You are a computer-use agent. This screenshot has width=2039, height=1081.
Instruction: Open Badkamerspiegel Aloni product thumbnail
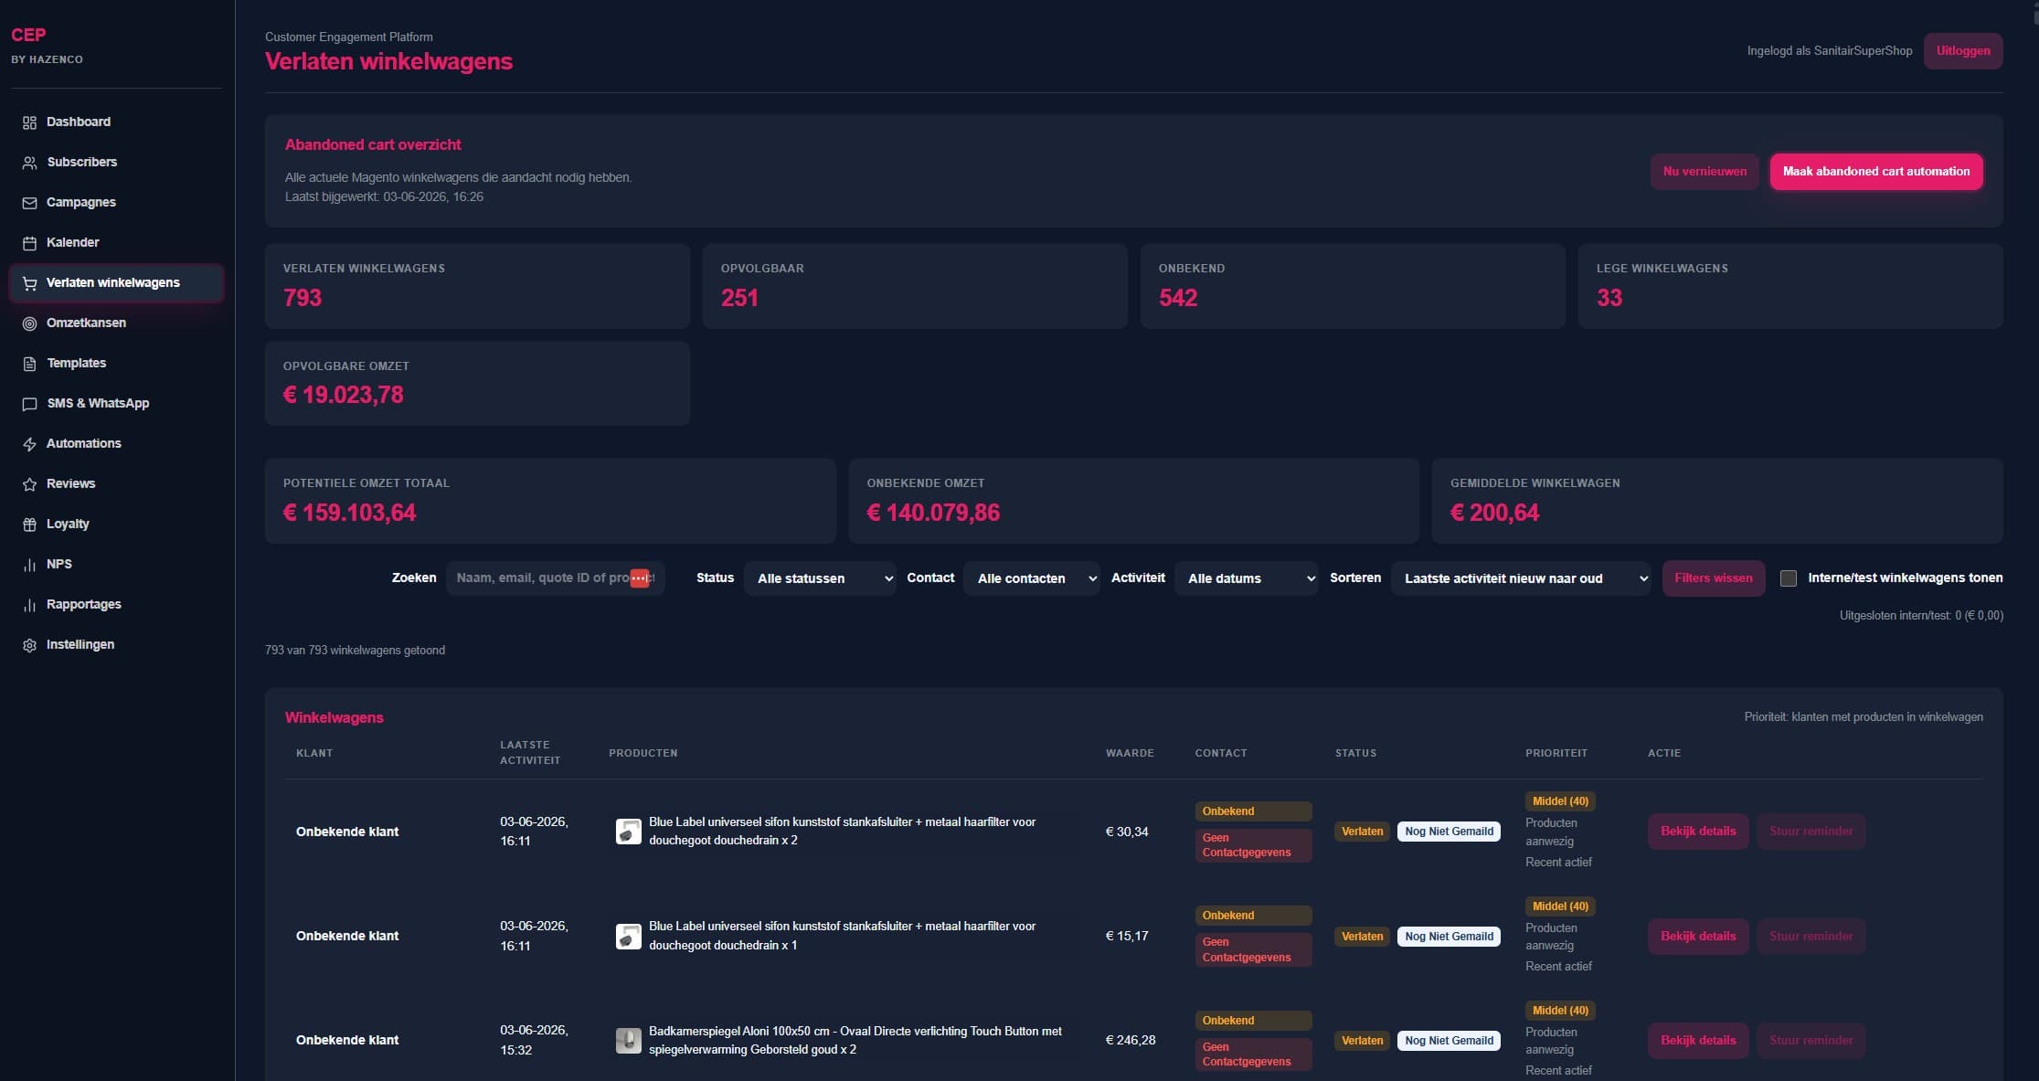(x=628, y=1040)
